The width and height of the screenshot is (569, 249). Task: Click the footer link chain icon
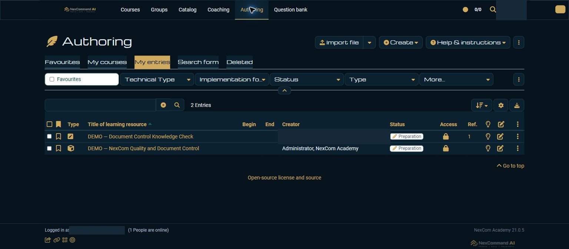tap(57, 240)
